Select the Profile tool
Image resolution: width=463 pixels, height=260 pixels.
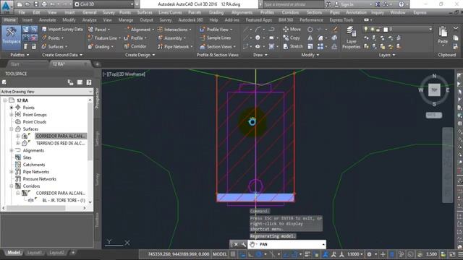(x=135, y=38)
